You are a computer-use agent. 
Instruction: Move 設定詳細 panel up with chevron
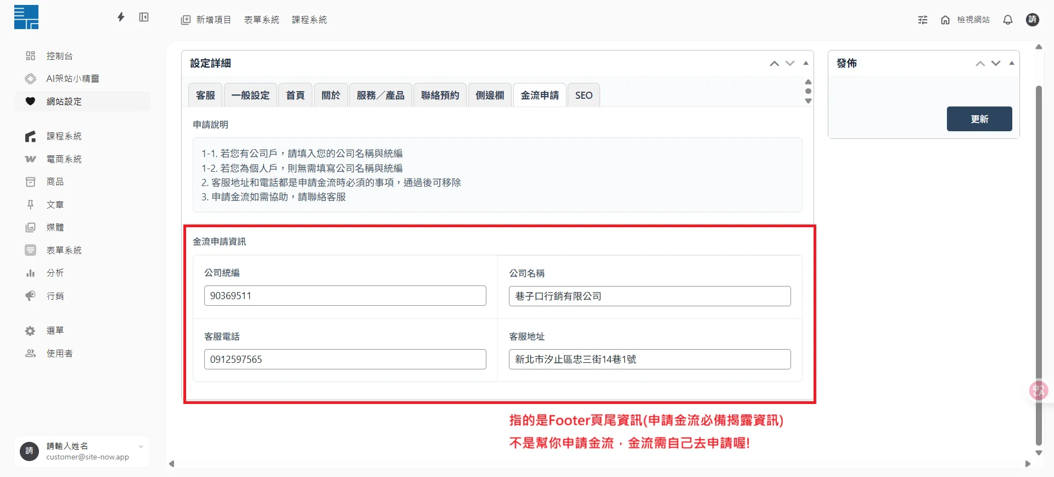pyautogui.click(x=774, y=63)
